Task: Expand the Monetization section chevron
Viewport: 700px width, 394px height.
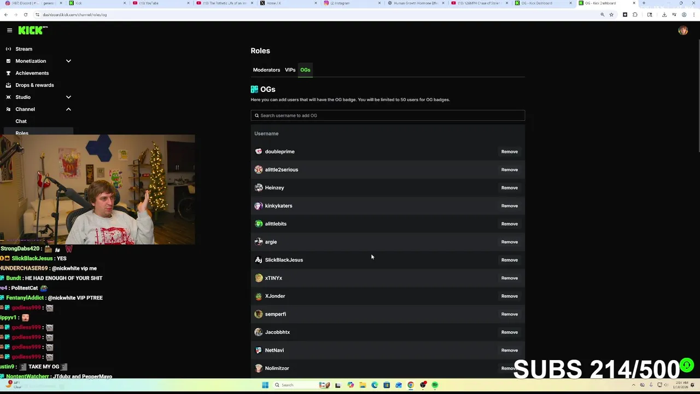Action: pyautogui.click(x=68, y=61)
